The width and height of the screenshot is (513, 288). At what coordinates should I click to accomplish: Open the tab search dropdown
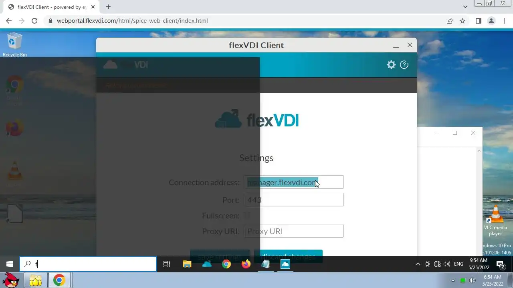click(465, 7)
